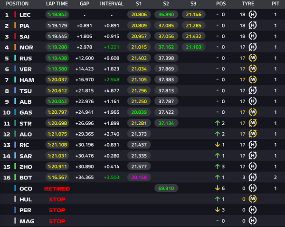Click TSU's gap +21.815
This screenshot has width=285, height=227.
point(85,90)
